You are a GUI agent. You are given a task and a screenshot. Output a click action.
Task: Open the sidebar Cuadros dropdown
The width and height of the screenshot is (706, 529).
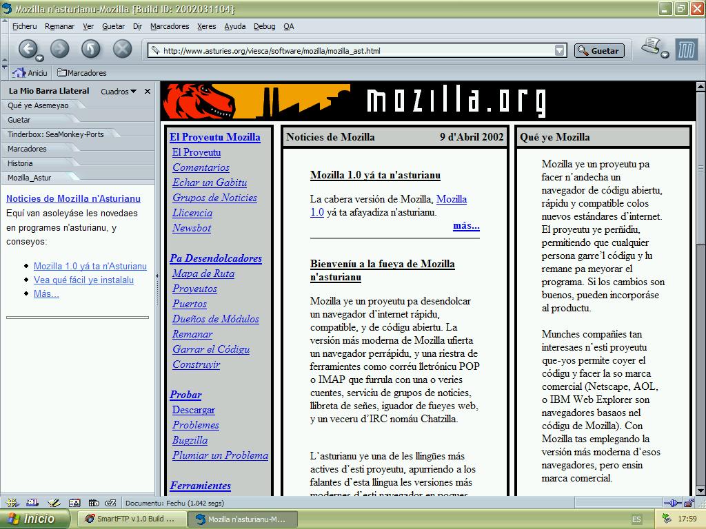point(119,92)
